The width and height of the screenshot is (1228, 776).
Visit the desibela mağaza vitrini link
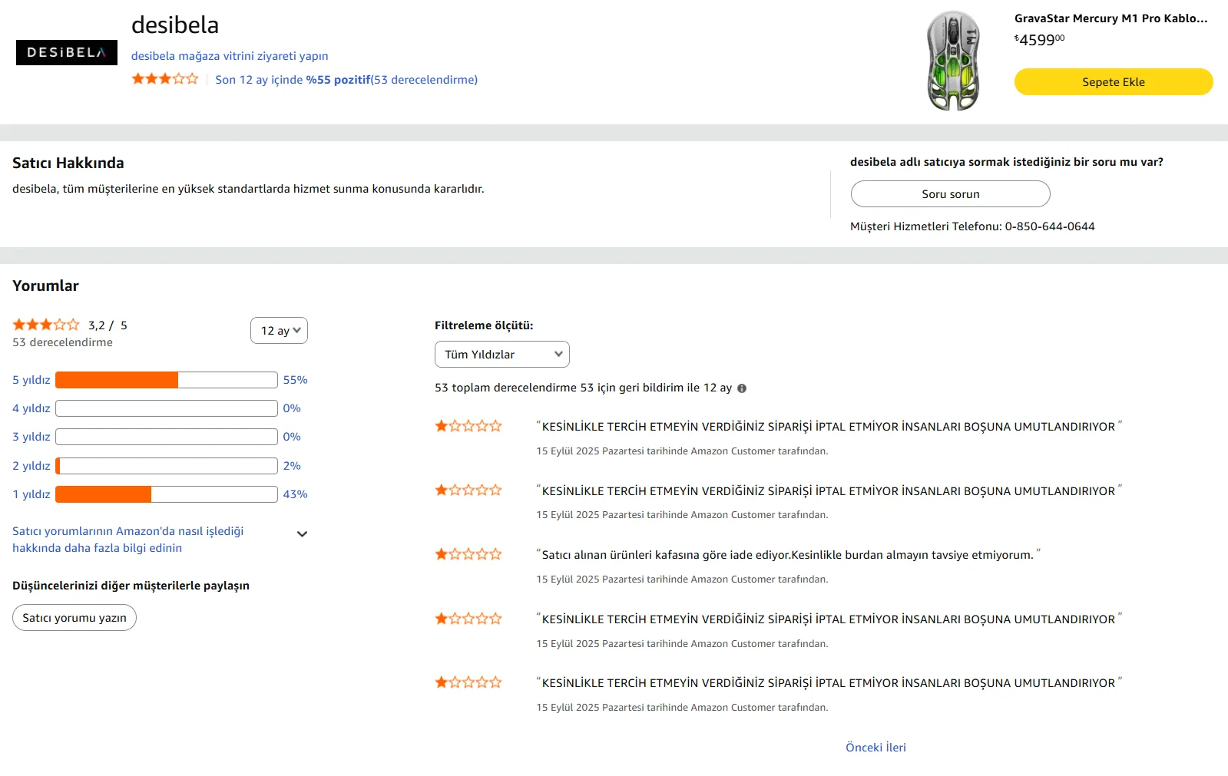pos(230,56)
